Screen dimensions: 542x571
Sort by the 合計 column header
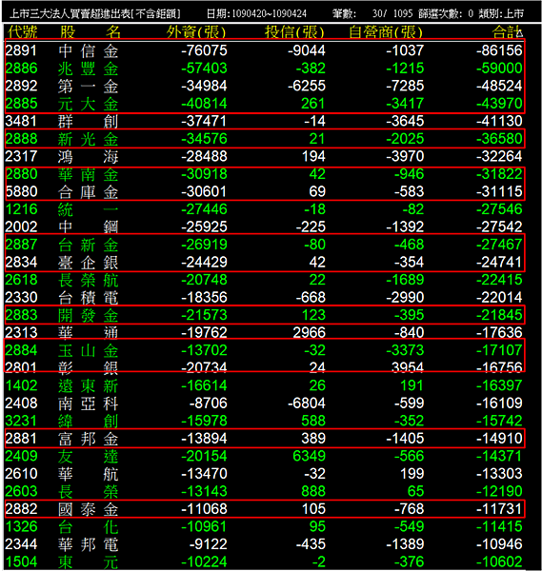[508, 32]
